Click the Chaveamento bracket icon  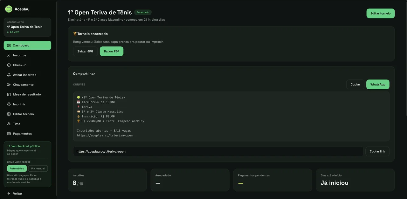tap(9, 85)
